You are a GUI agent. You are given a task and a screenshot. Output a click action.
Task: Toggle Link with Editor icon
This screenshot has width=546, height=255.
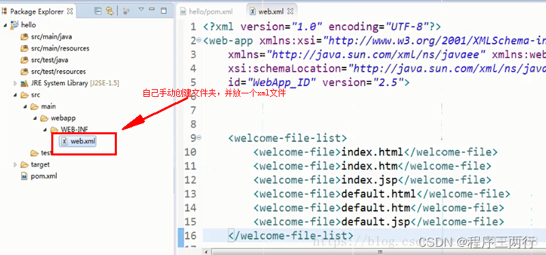[110, 11]
